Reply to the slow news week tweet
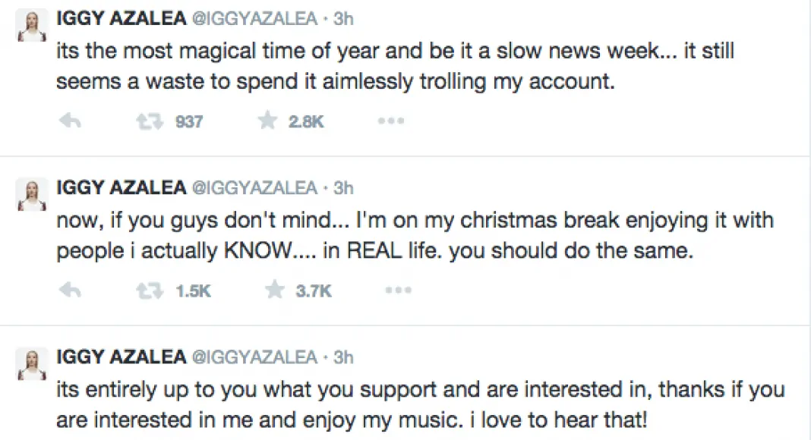 pyautogui.click(x=69, y=121)
